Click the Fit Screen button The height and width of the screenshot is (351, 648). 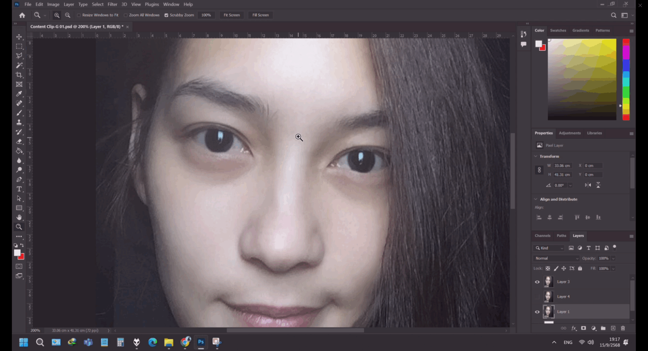(231, 15)
